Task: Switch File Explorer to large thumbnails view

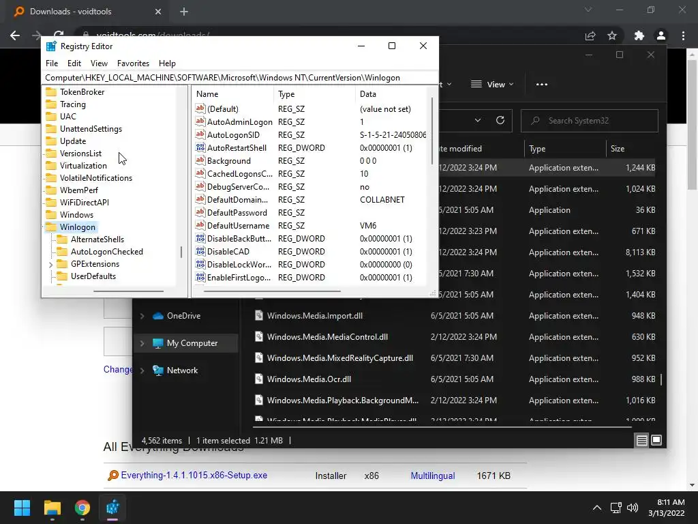Action: point(656,441)
